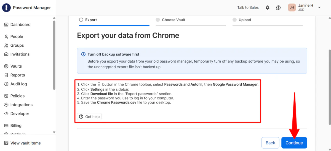Click the Groups sidebar icon
This screenshot has height=151, width=331.
pos(6,46)
